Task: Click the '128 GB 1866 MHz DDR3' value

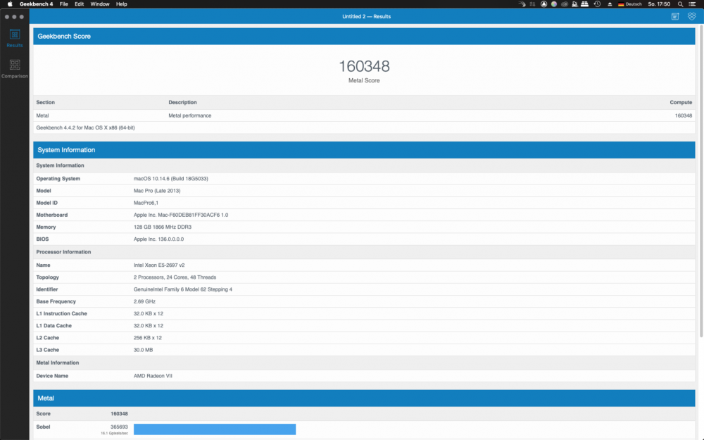Action: tap(162, 227)
